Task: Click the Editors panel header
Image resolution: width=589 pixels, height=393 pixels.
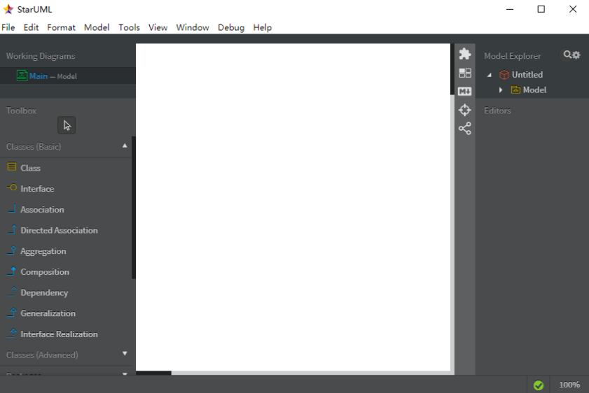Action: 497,110
